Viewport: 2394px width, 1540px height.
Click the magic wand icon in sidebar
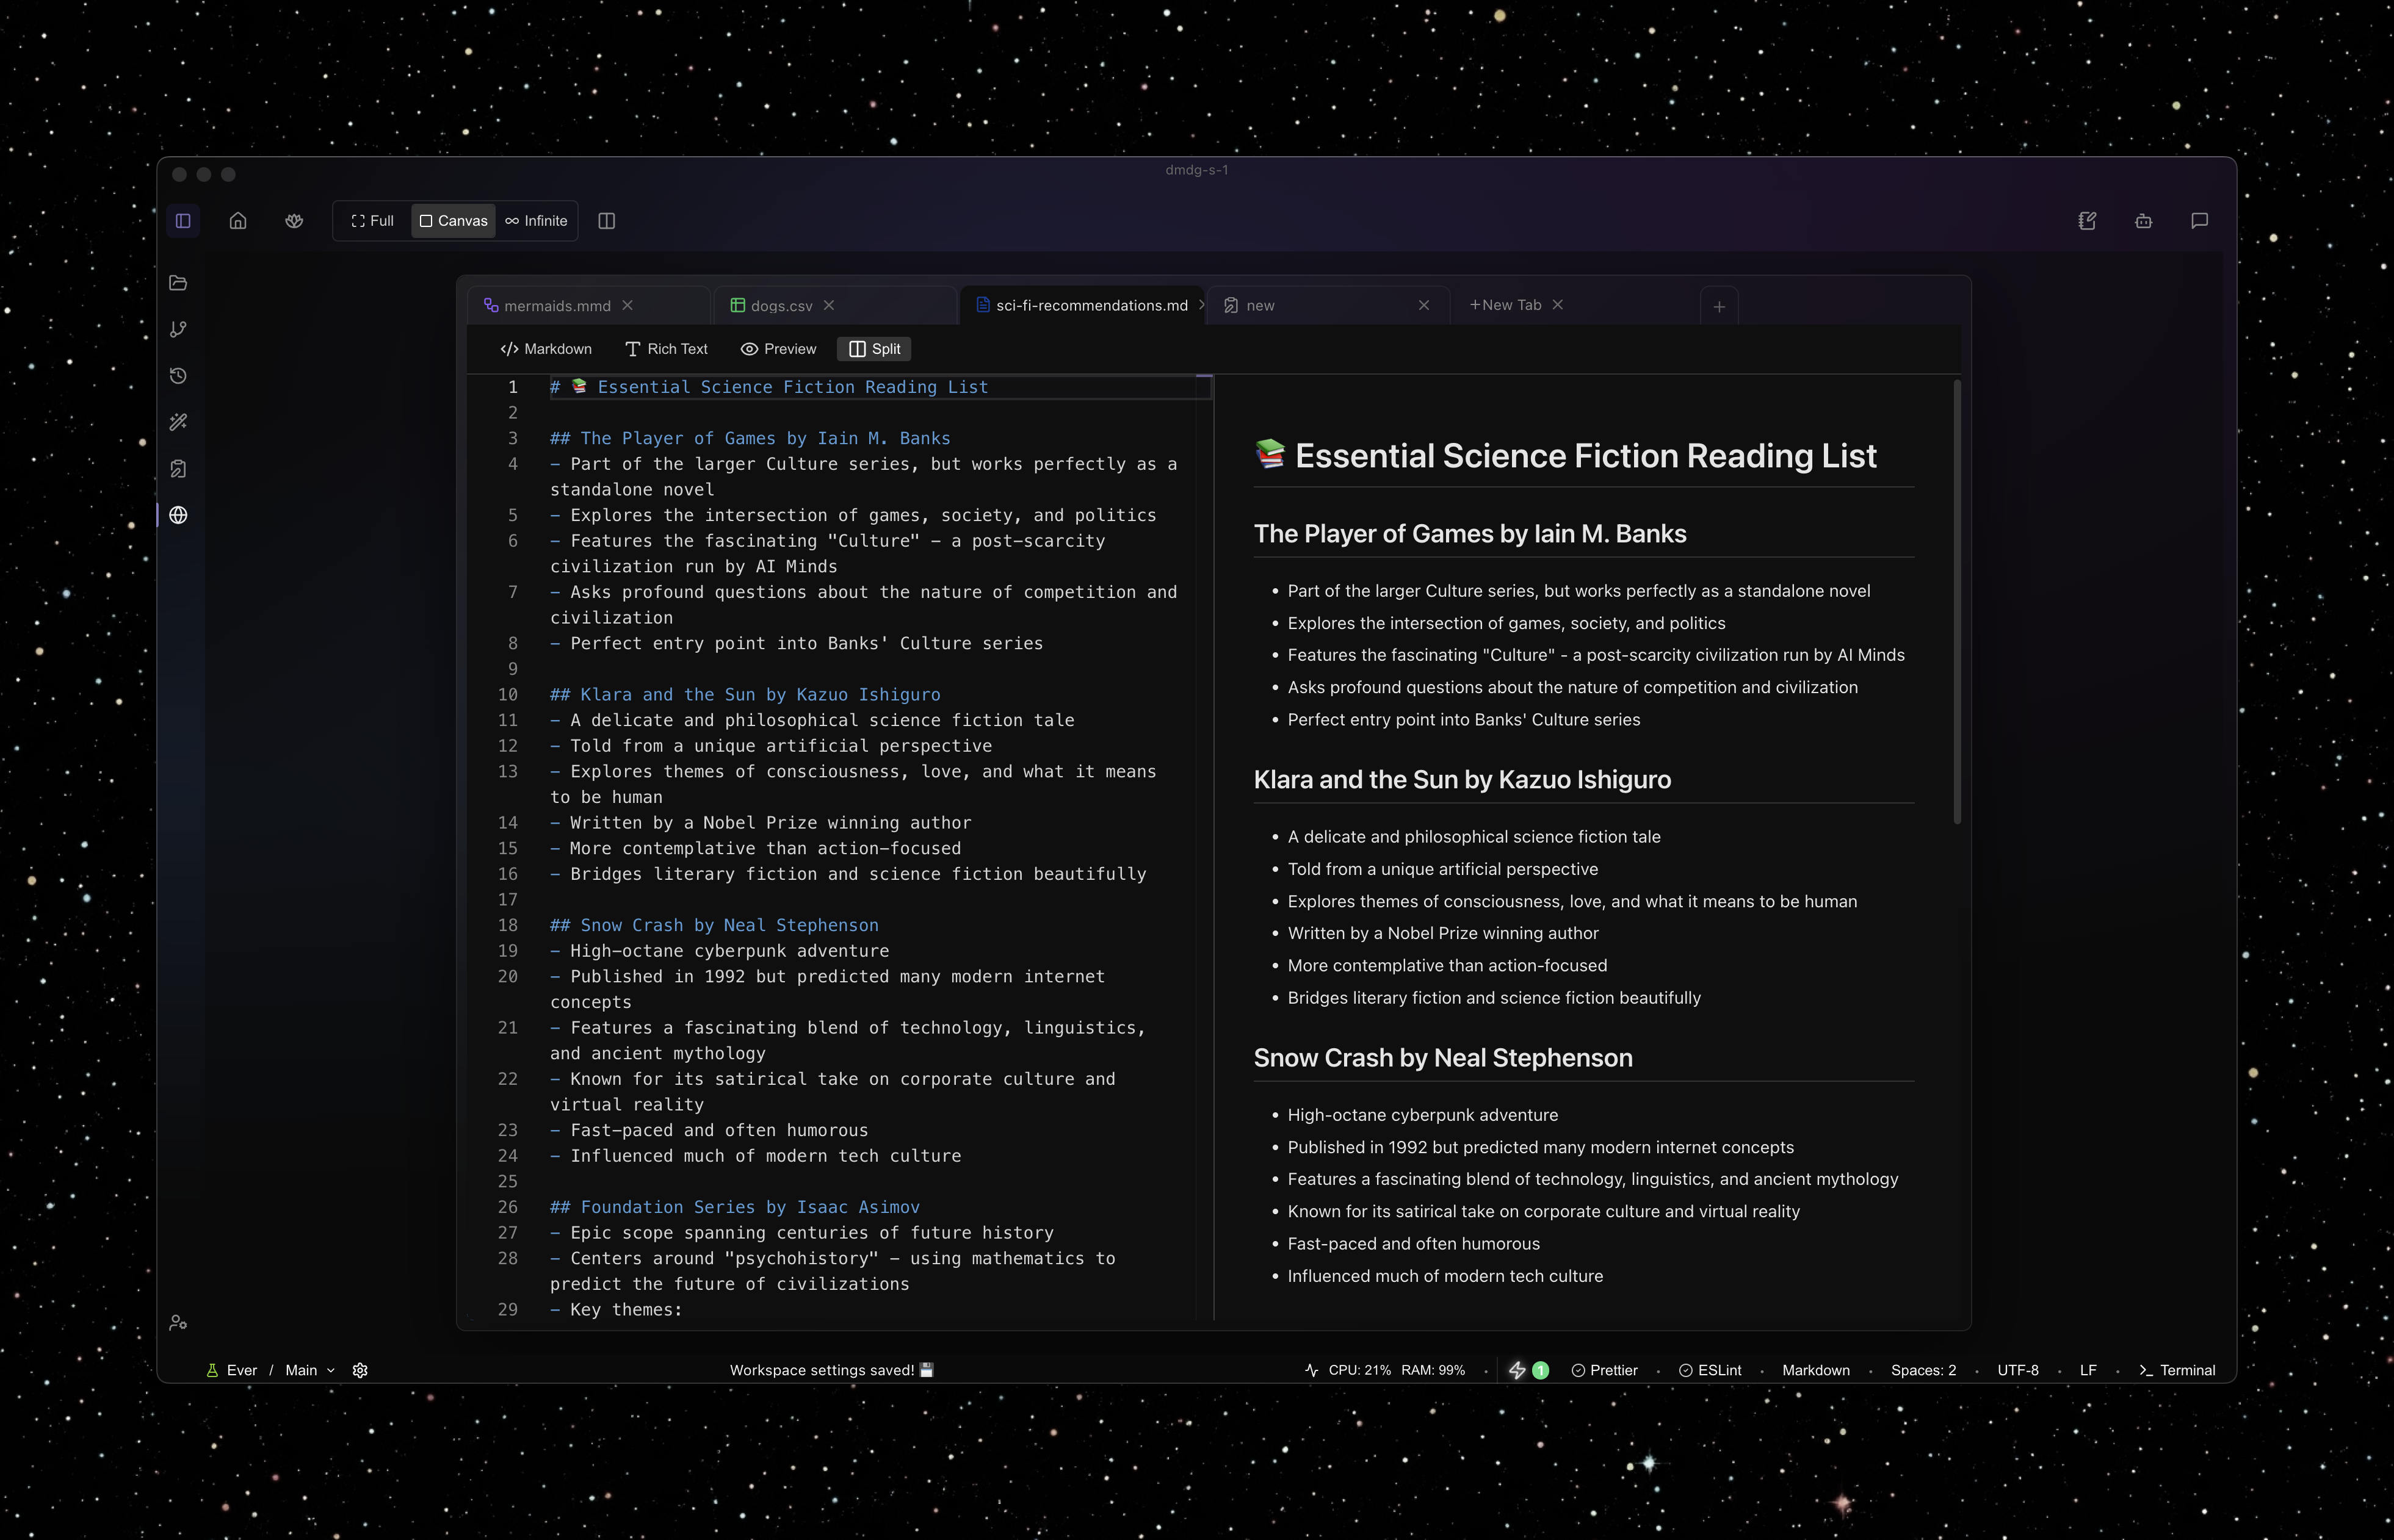coord(178,422)
